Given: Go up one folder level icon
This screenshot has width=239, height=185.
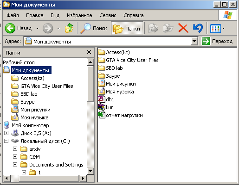Looking at the screenshot, I should 69,28.
